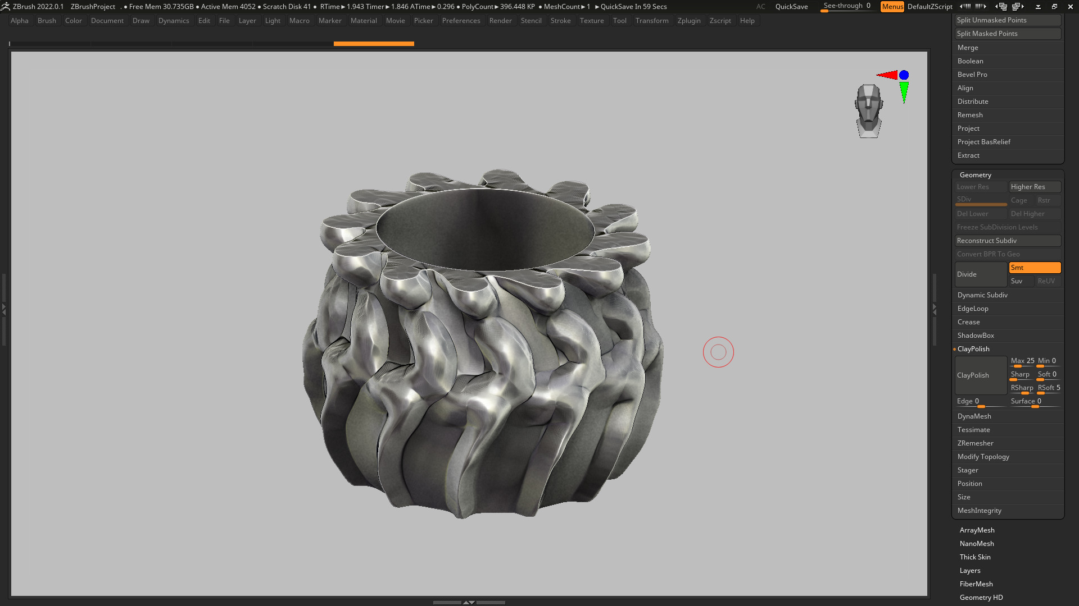Click the ZBrush logo icon in title bar
Screen dimensions: 1079x606
tap(5, 6)
